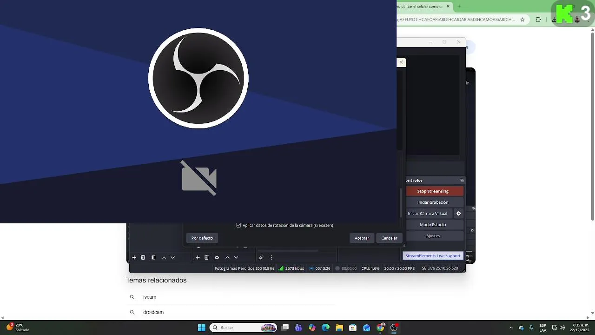
Task: Click 'SE.Live 25.10.26.520' version text
Action: click(x=440, y=268)
